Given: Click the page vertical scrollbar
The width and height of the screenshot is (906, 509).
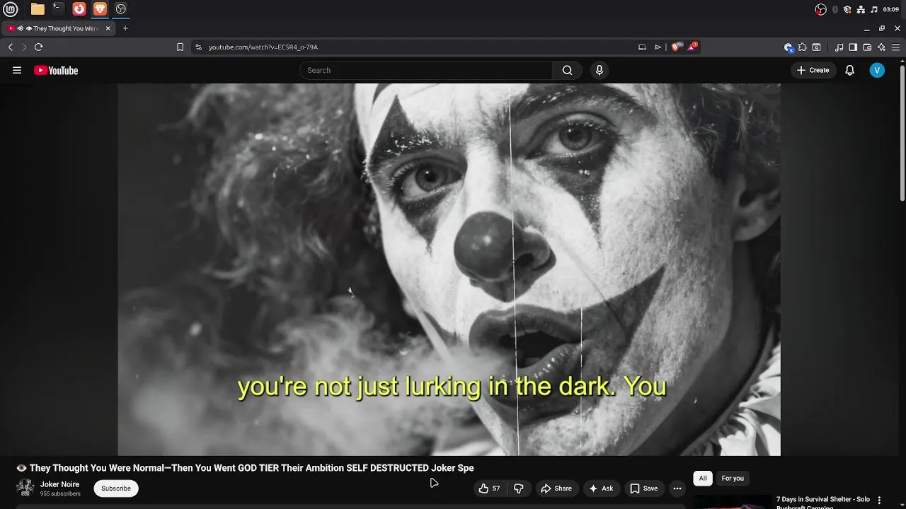Looking at the screenshot, I should (902, 132).
